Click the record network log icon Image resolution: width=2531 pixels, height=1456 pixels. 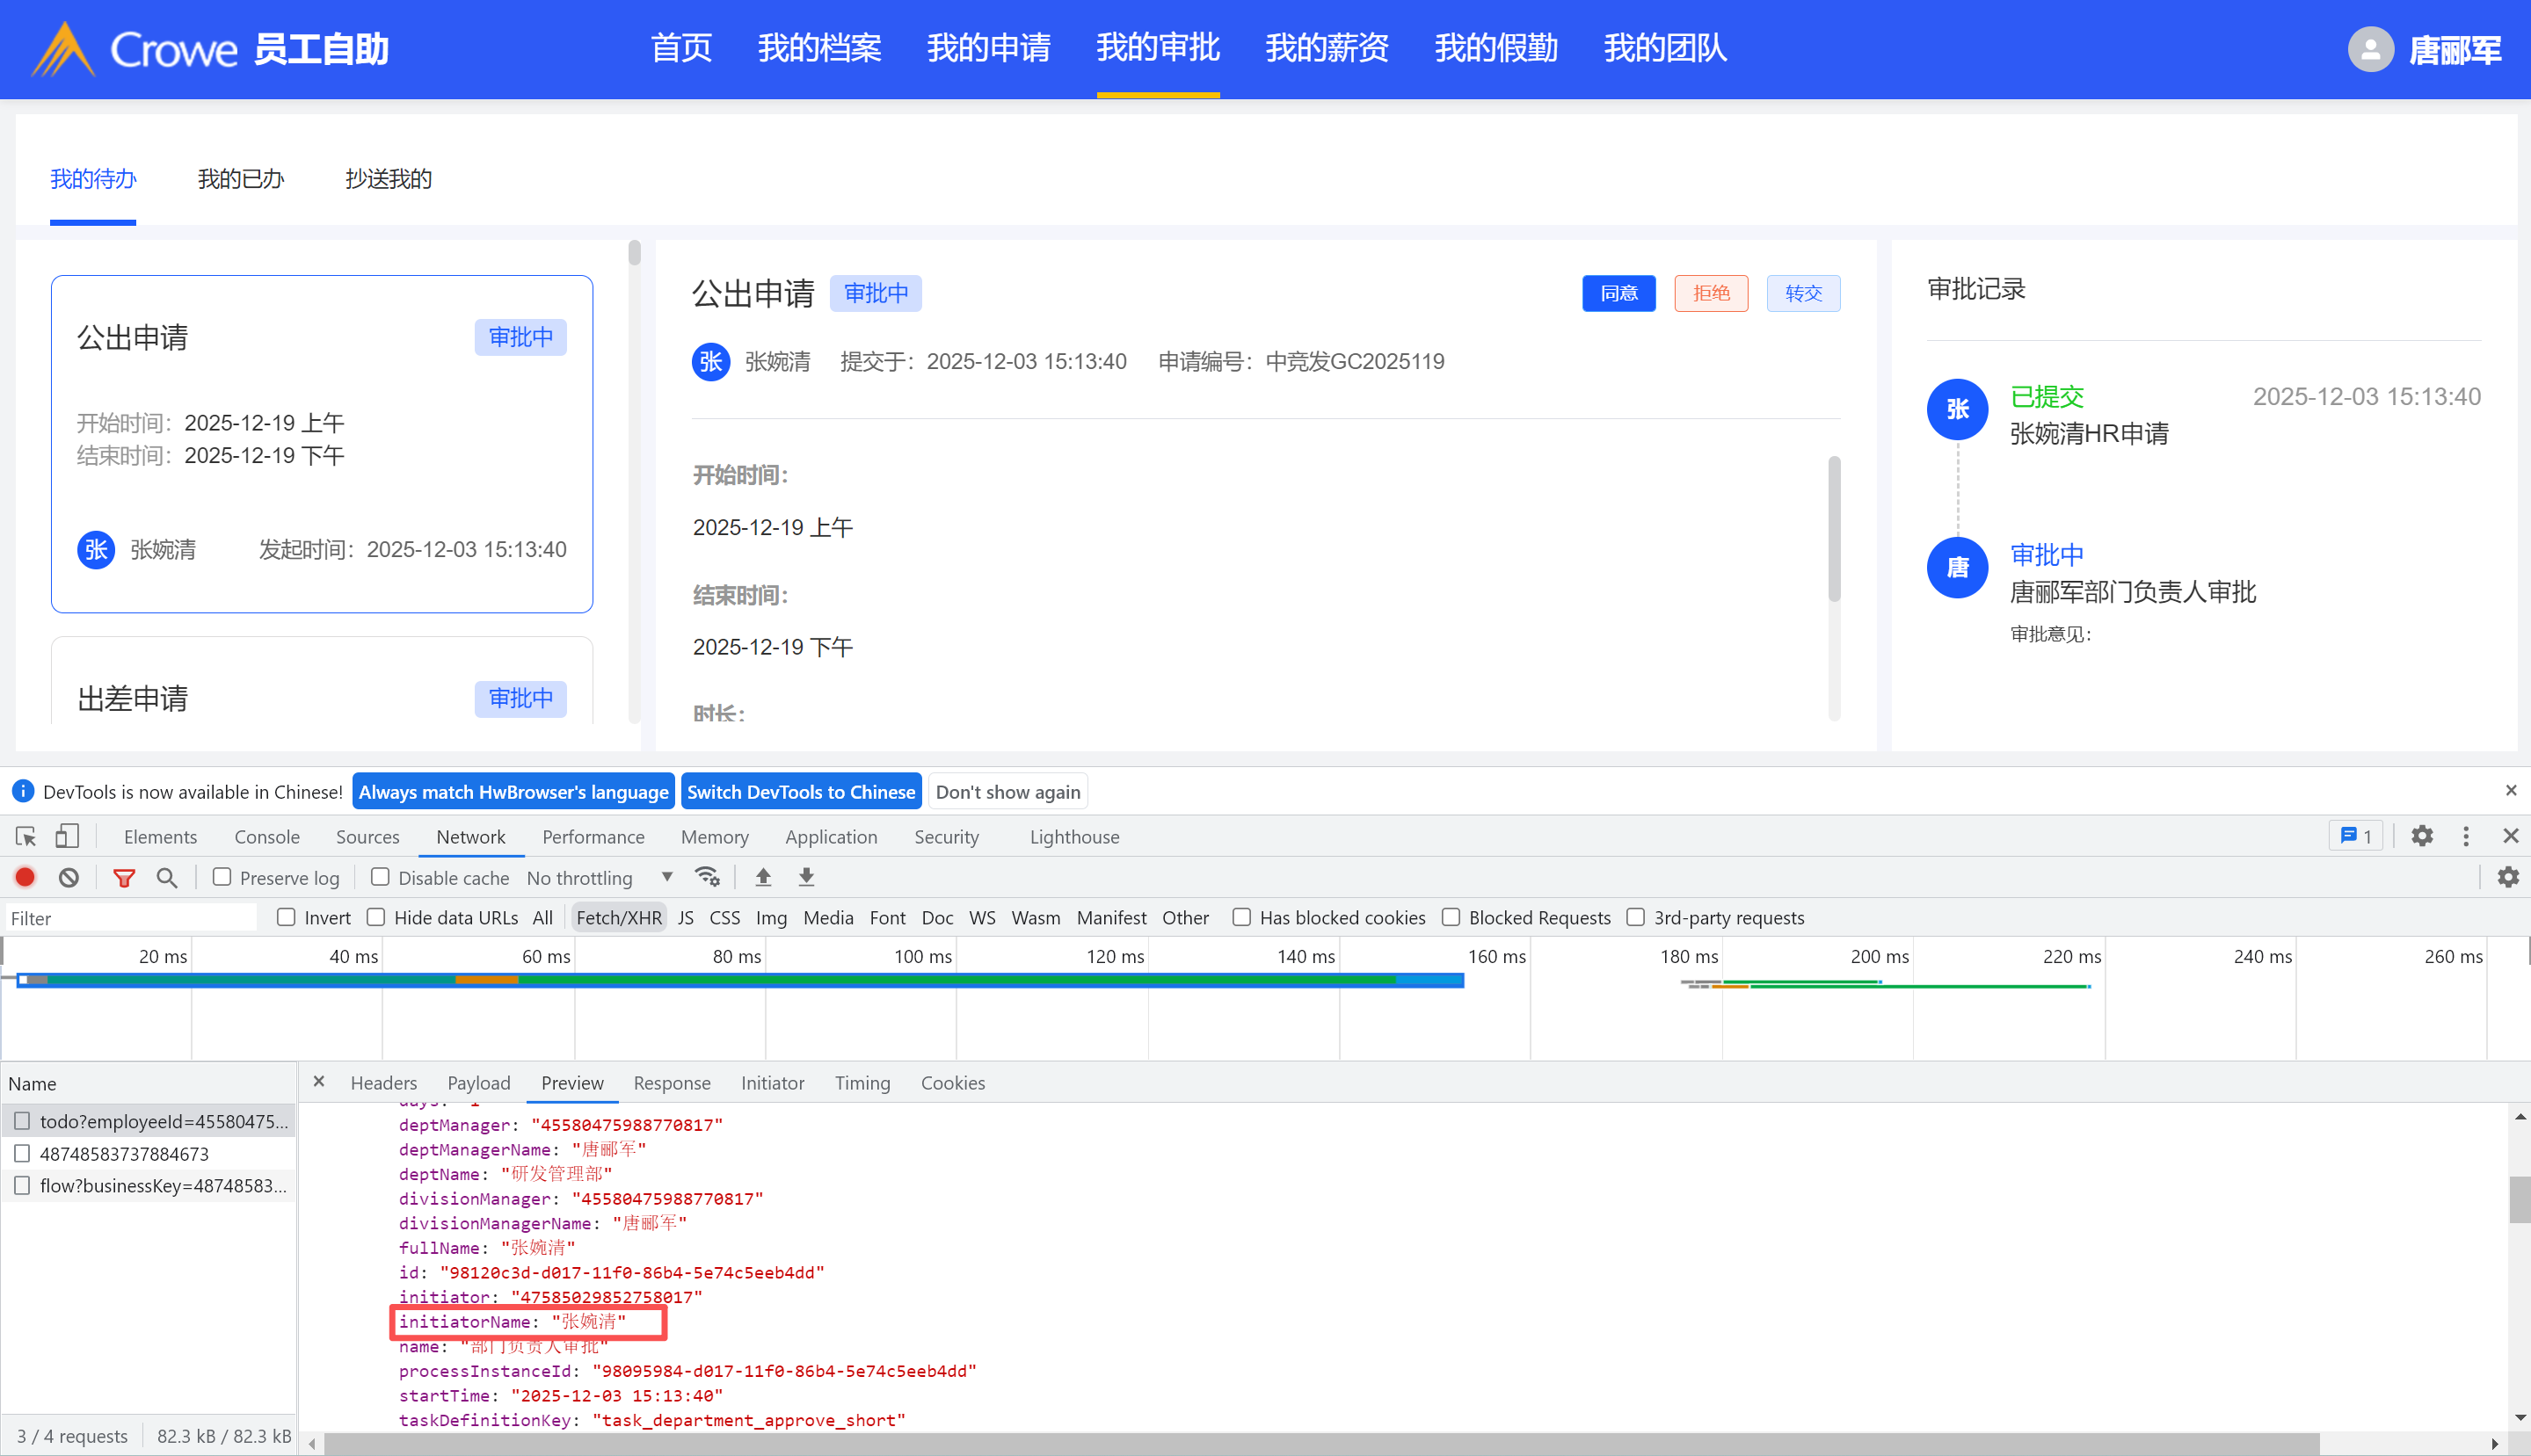(x=25, y=877)
